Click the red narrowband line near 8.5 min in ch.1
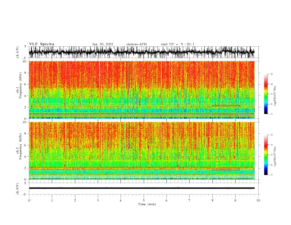This screenshot has width=291, height=225. [226, 106]
